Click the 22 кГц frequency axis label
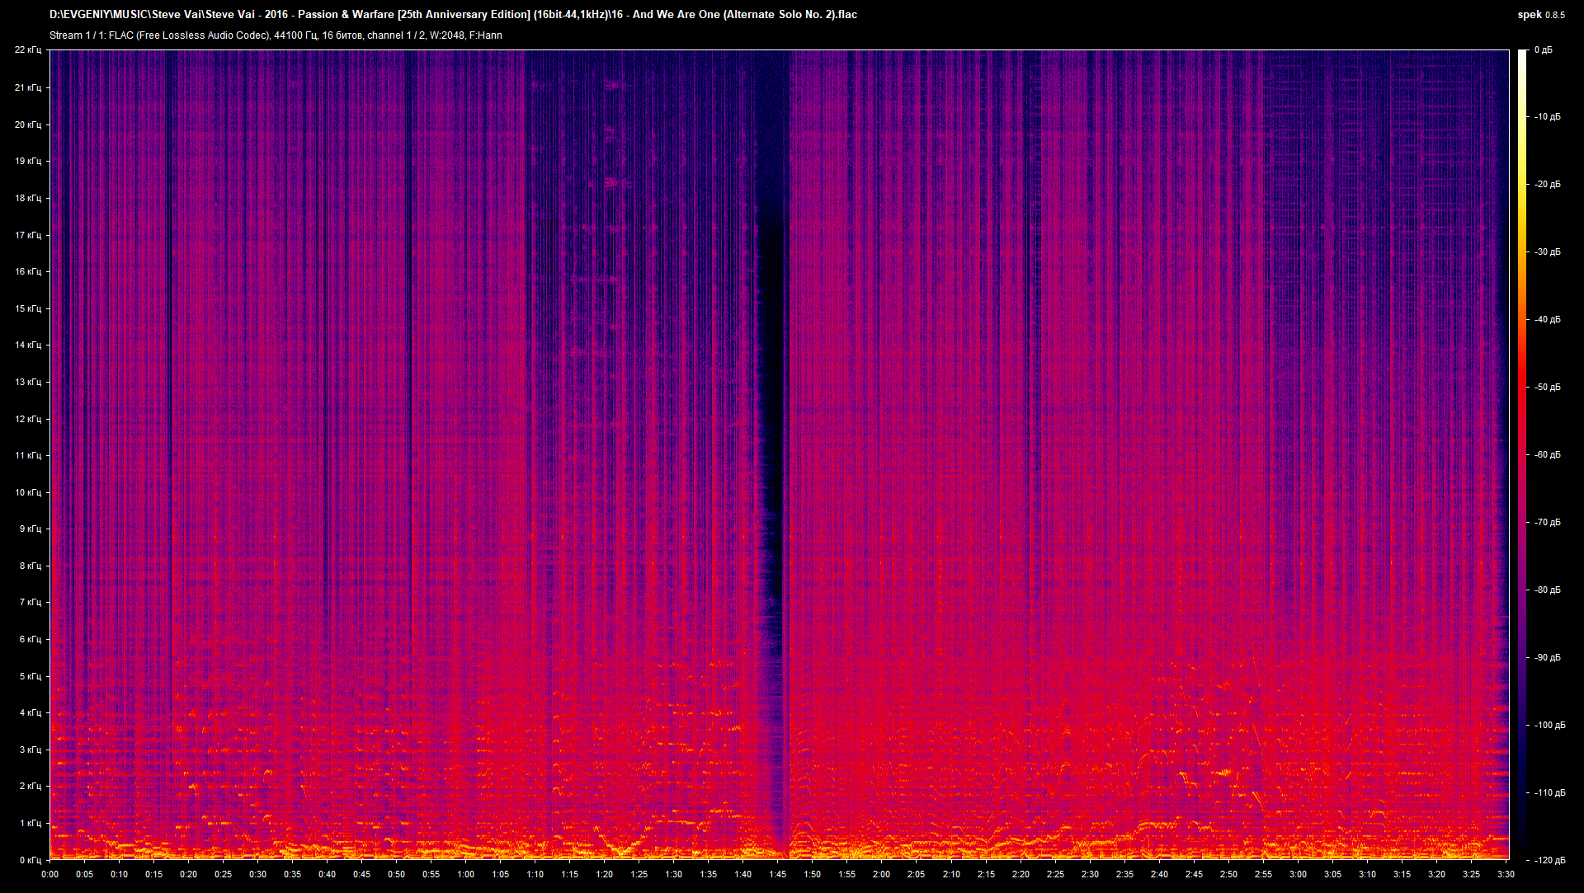Screen dimensions: 1584x893 coord(30,49)
